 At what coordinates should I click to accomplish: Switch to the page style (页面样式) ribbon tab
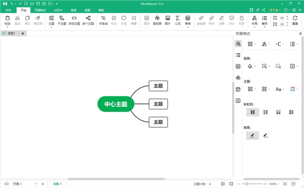[40, 10]
